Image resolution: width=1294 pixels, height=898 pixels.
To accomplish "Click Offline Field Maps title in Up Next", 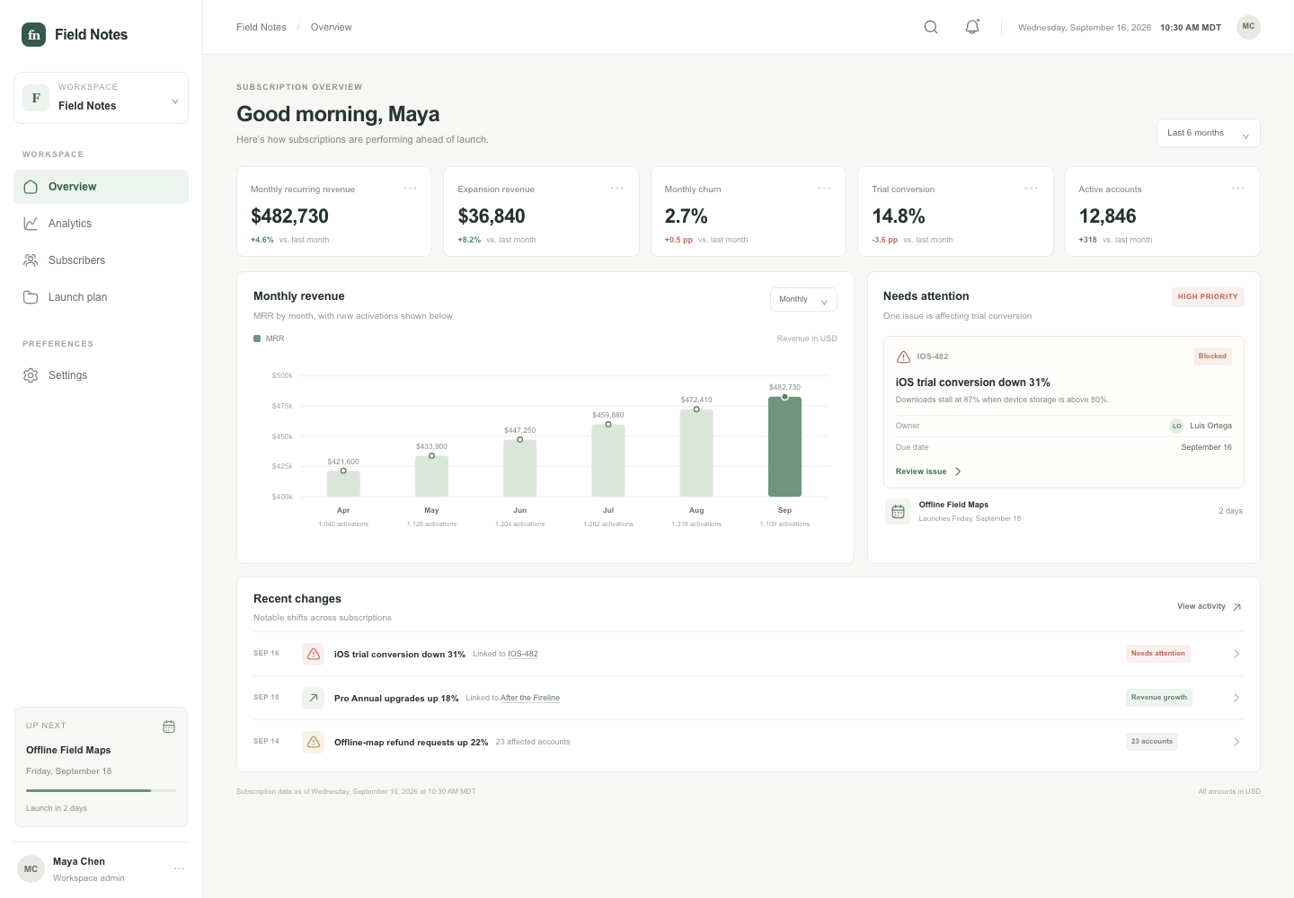I will (x=68, y=750).
